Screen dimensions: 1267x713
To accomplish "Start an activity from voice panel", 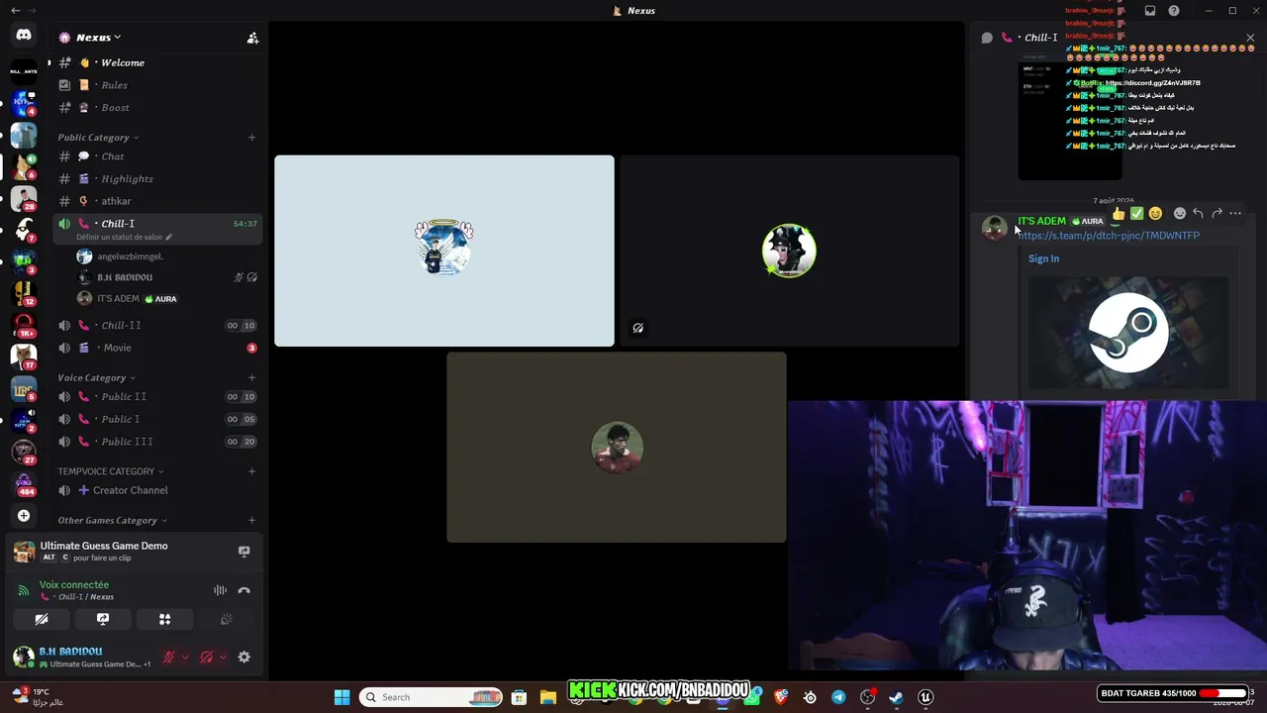I will click(x=164, y=619).
